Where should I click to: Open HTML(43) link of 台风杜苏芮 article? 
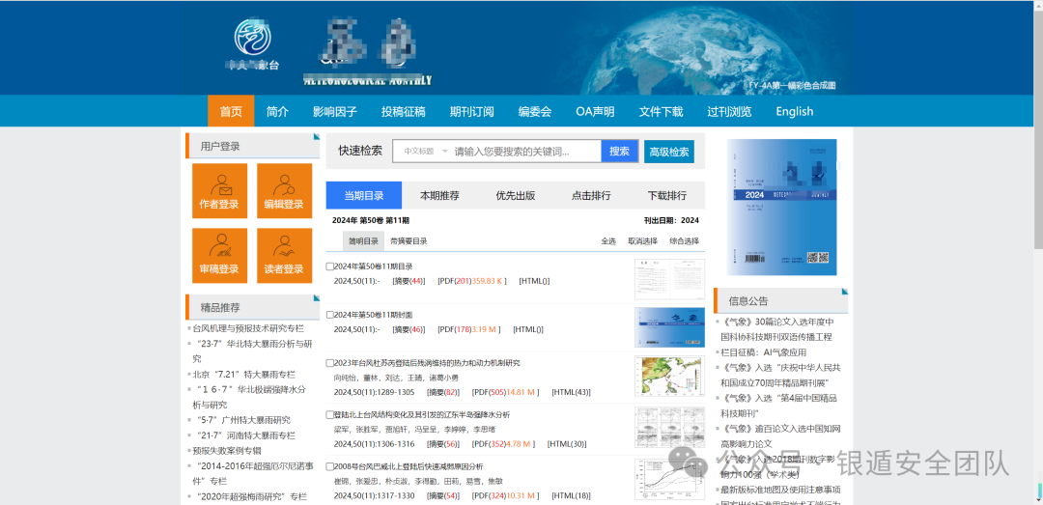[572, 392]
